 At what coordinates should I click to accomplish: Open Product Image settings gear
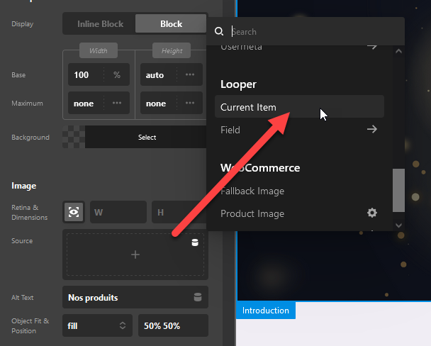tap(372, 213)
